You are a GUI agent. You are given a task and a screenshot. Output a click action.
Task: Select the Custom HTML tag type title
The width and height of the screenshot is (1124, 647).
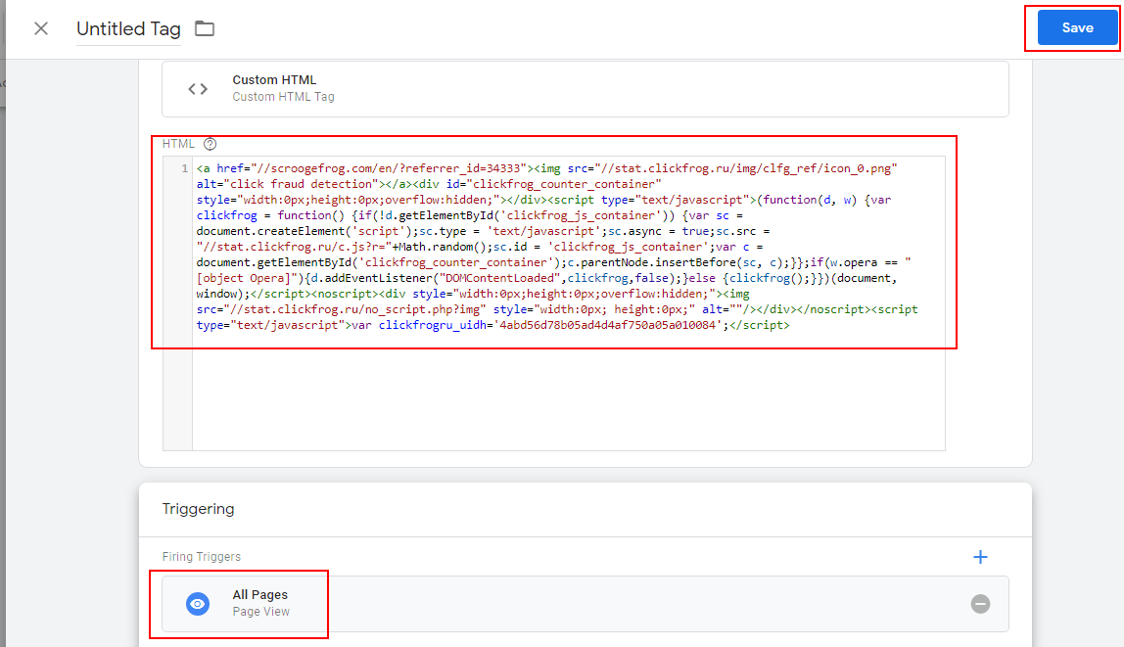click(274, 80)
